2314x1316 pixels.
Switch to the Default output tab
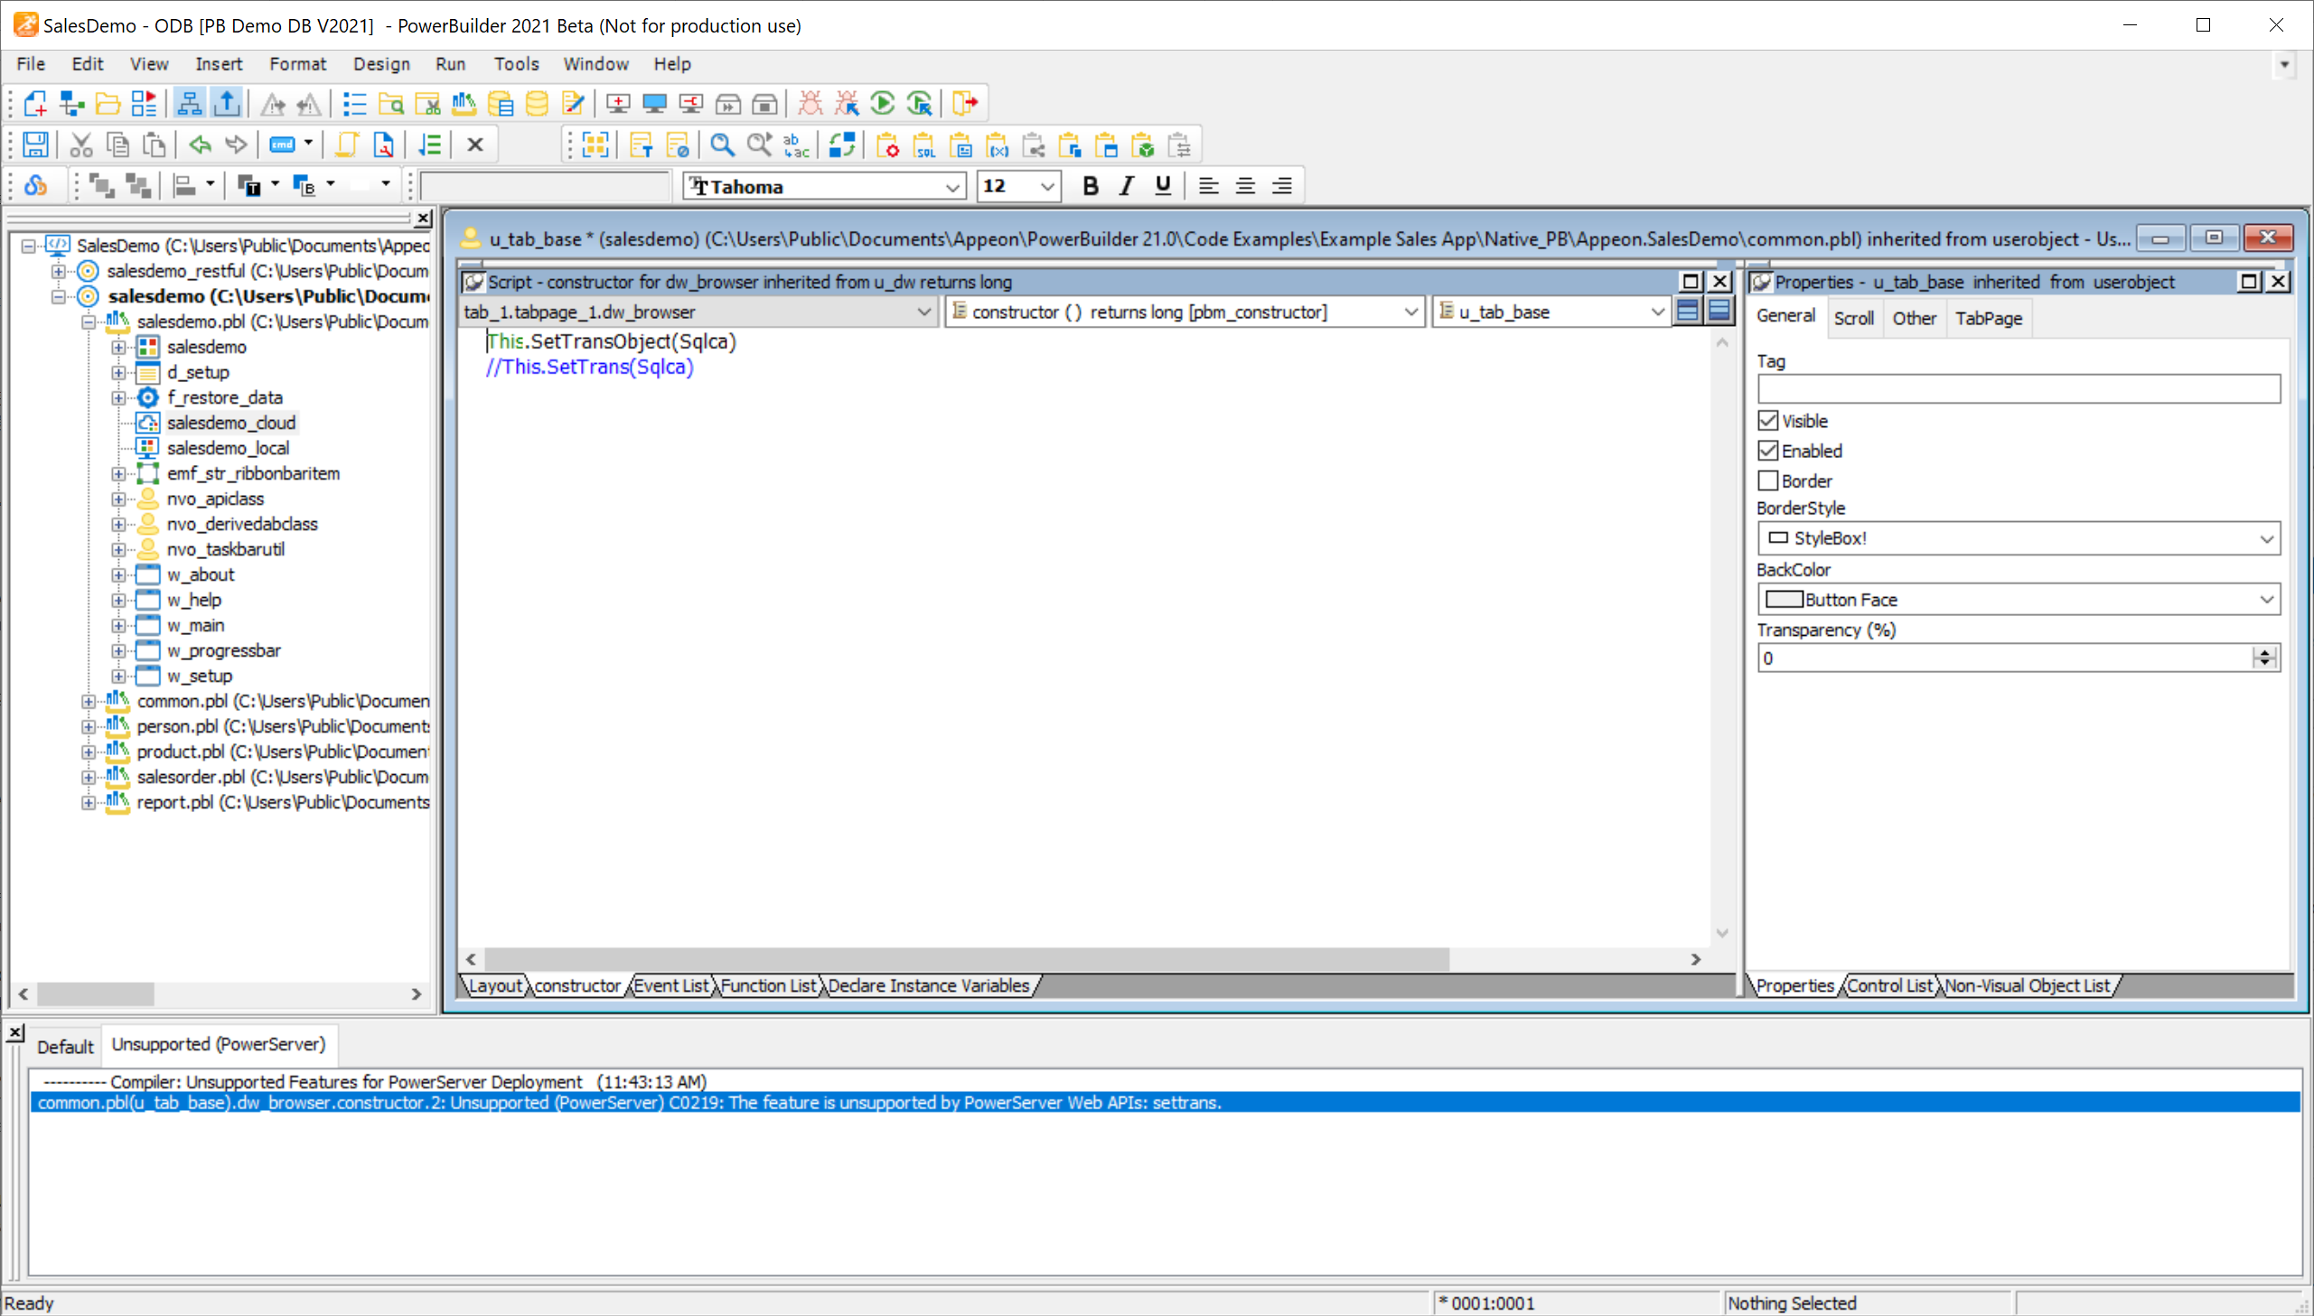65,1047
